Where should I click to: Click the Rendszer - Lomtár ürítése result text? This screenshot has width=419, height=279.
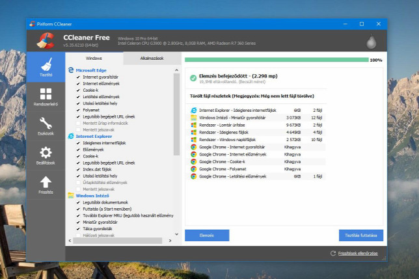tap(222, 125)
